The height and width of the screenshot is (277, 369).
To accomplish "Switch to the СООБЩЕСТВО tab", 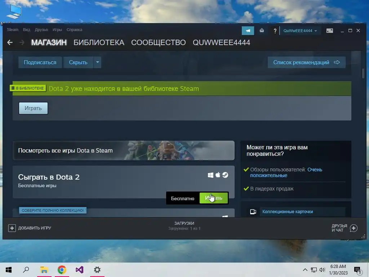I will click(159, 43).
